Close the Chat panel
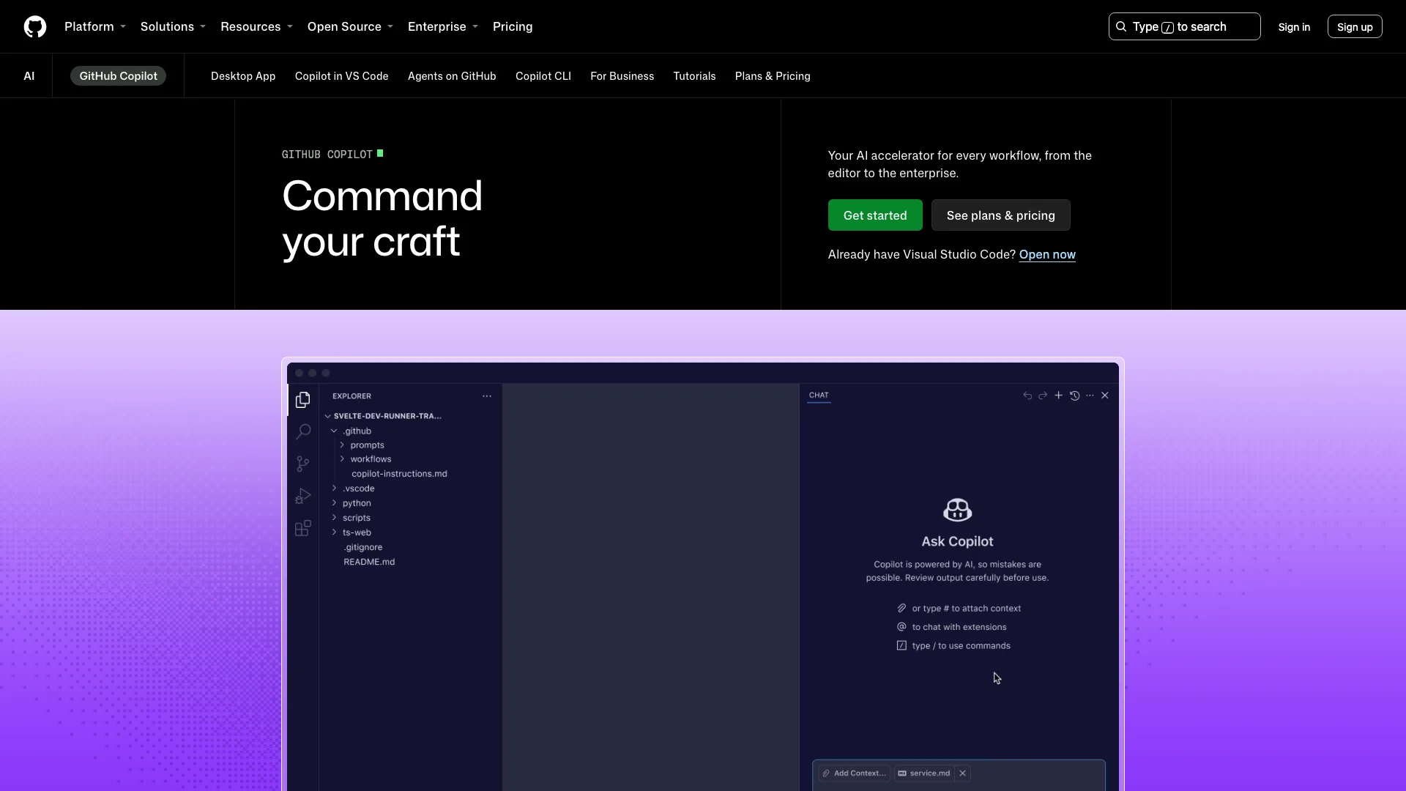This screenshot has width=1406, height=791. (1105, 395)
